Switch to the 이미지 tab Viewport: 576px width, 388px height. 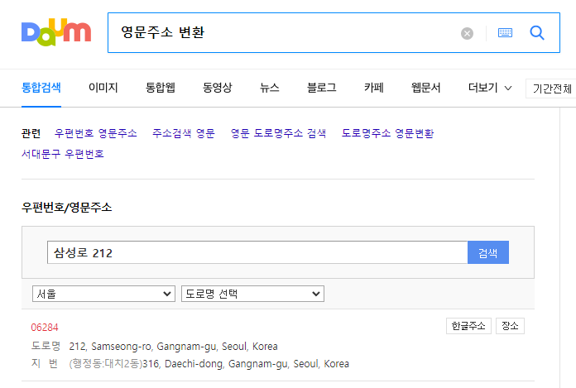[x=103, y=88]
